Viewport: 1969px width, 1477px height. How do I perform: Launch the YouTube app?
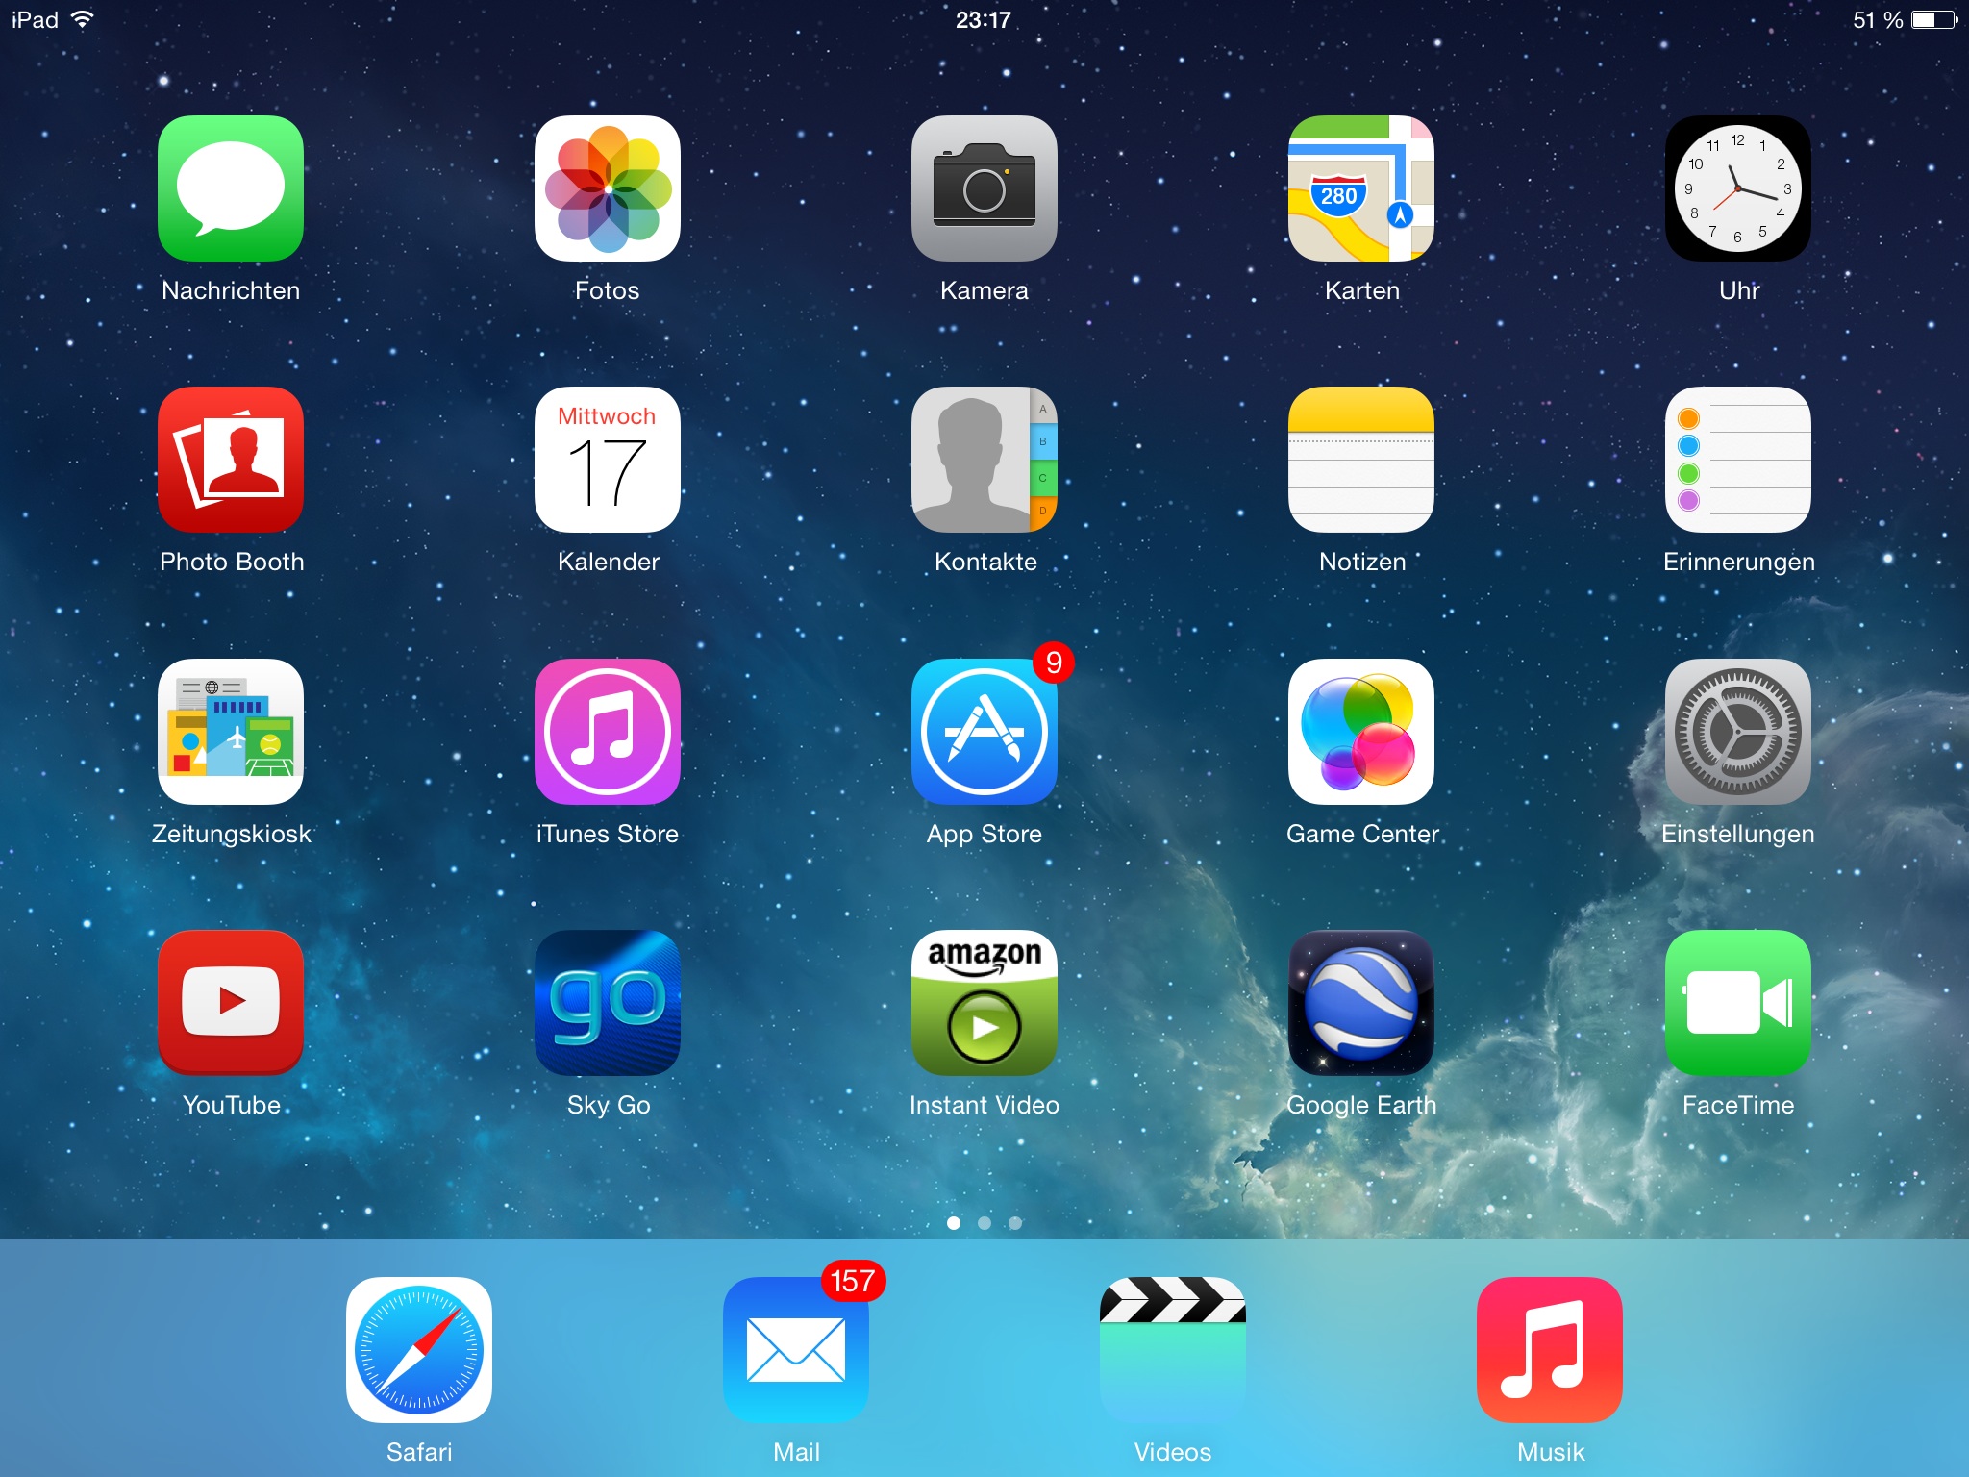click(231, 1003)
